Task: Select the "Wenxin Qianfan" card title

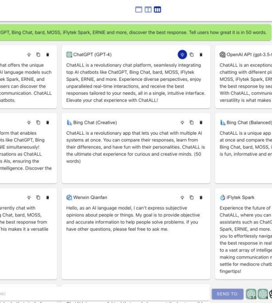Action: click(90, 197)
